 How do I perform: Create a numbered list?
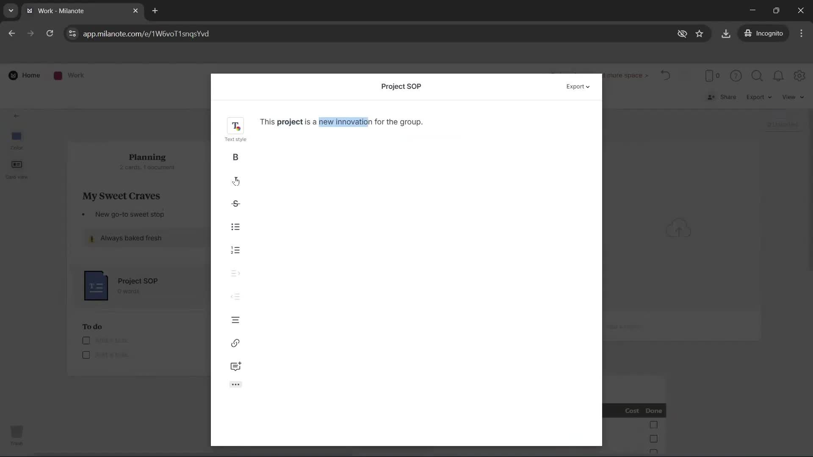(x=235, y=250)
